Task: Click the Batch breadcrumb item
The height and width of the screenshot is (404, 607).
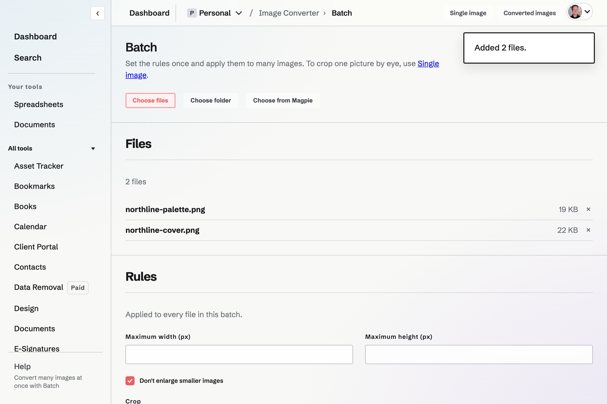Action: 342,13
